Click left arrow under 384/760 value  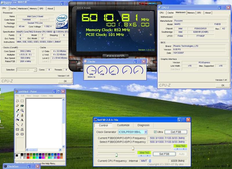coord(141,156)
